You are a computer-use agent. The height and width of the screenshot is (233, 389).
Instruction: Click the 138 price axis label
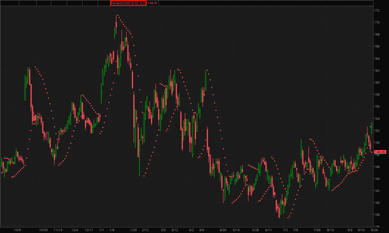click(377, 215)
